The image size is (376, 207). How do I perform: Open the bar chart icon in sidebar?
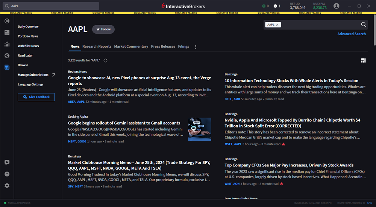[x=7, y=44]
